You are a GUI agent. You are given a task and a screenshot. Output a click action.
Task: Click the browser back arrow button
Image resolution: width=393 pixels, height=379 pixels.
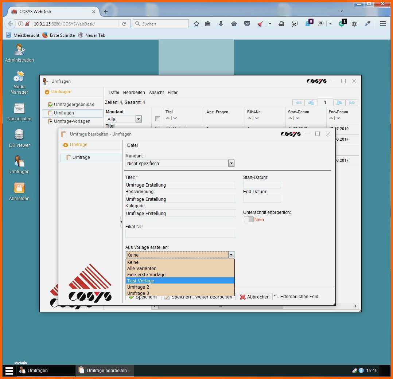[10, 24]
